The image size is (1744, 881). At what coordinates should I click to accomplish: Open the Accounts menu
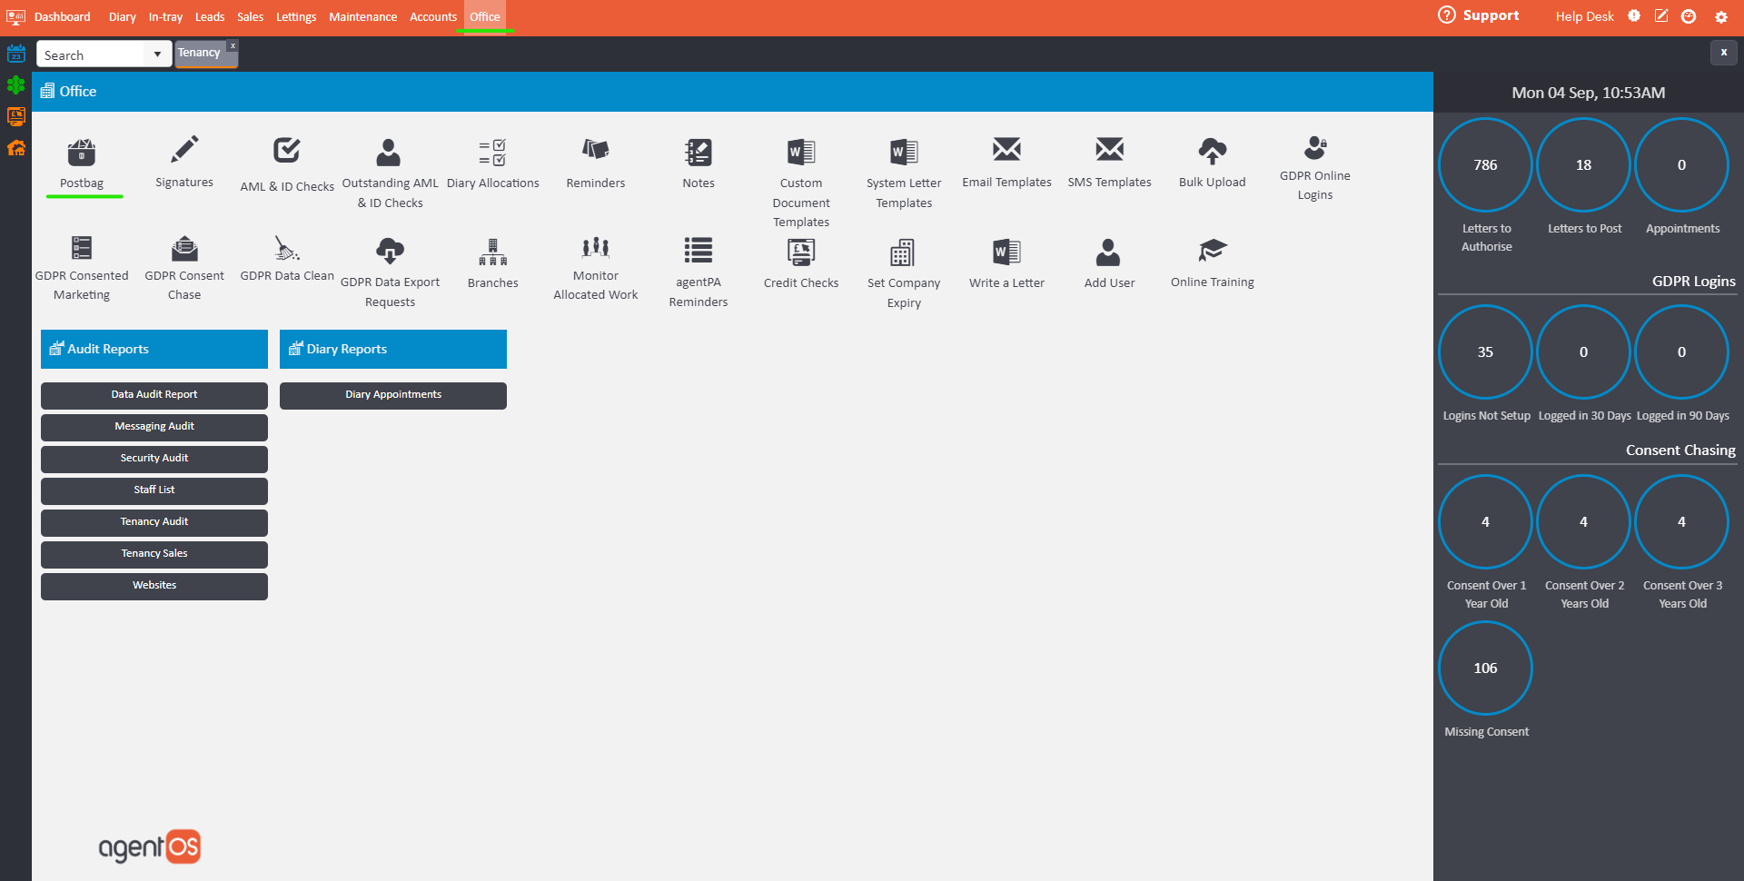point(432,17)
